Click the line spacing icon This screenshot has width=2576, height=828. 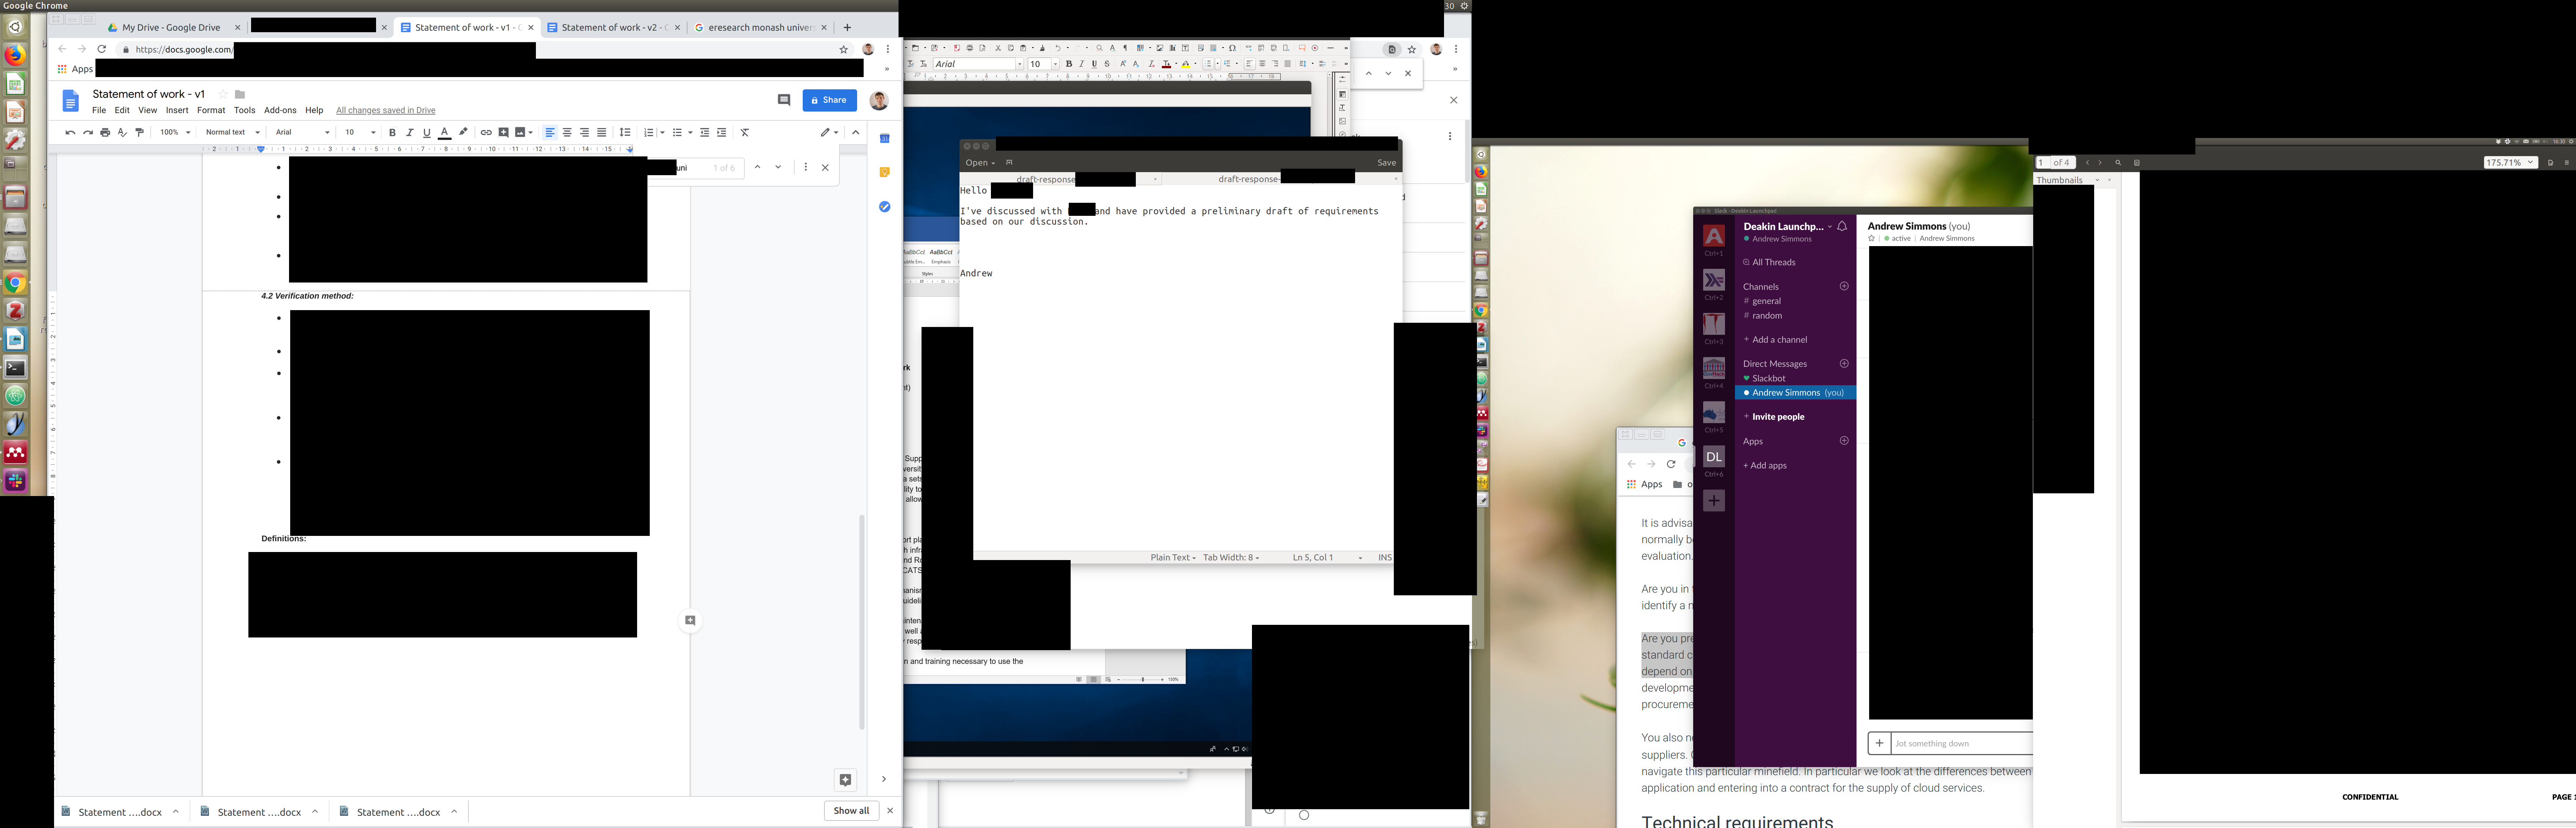tap(625, 132)
